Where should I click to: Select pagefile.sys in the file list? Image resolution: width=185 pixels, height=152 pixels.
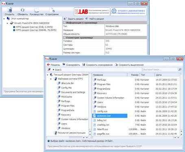coord(103,134)
